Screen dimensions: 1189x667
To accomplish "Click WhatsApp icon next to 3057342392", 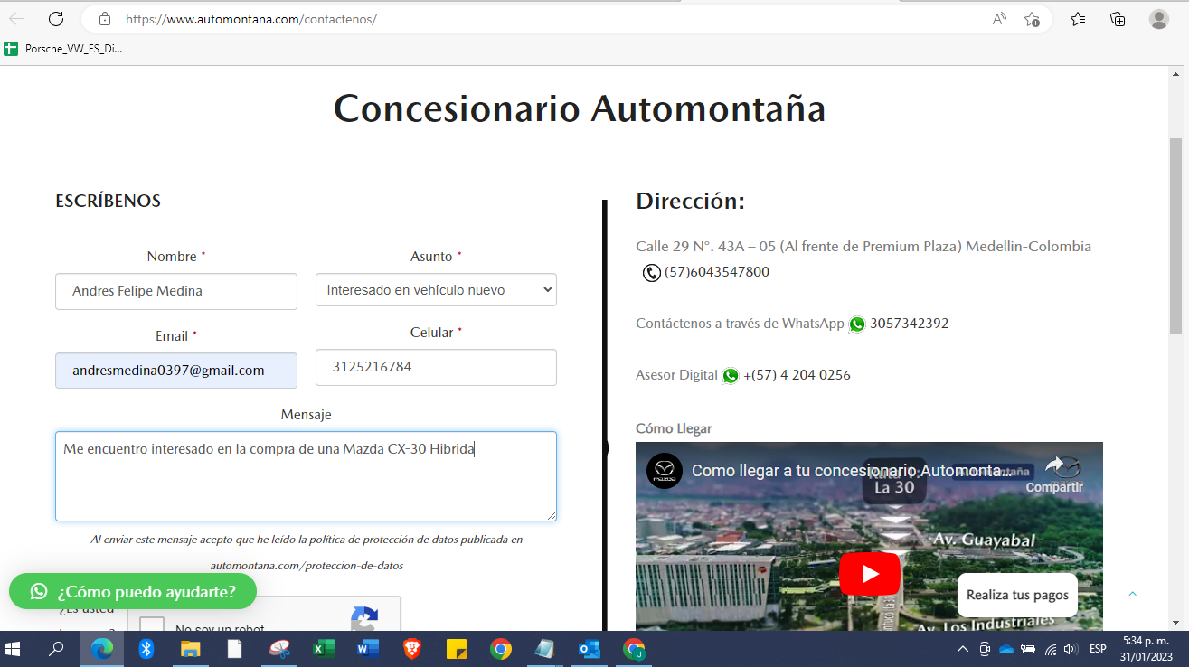I will (x=857, y=324).
